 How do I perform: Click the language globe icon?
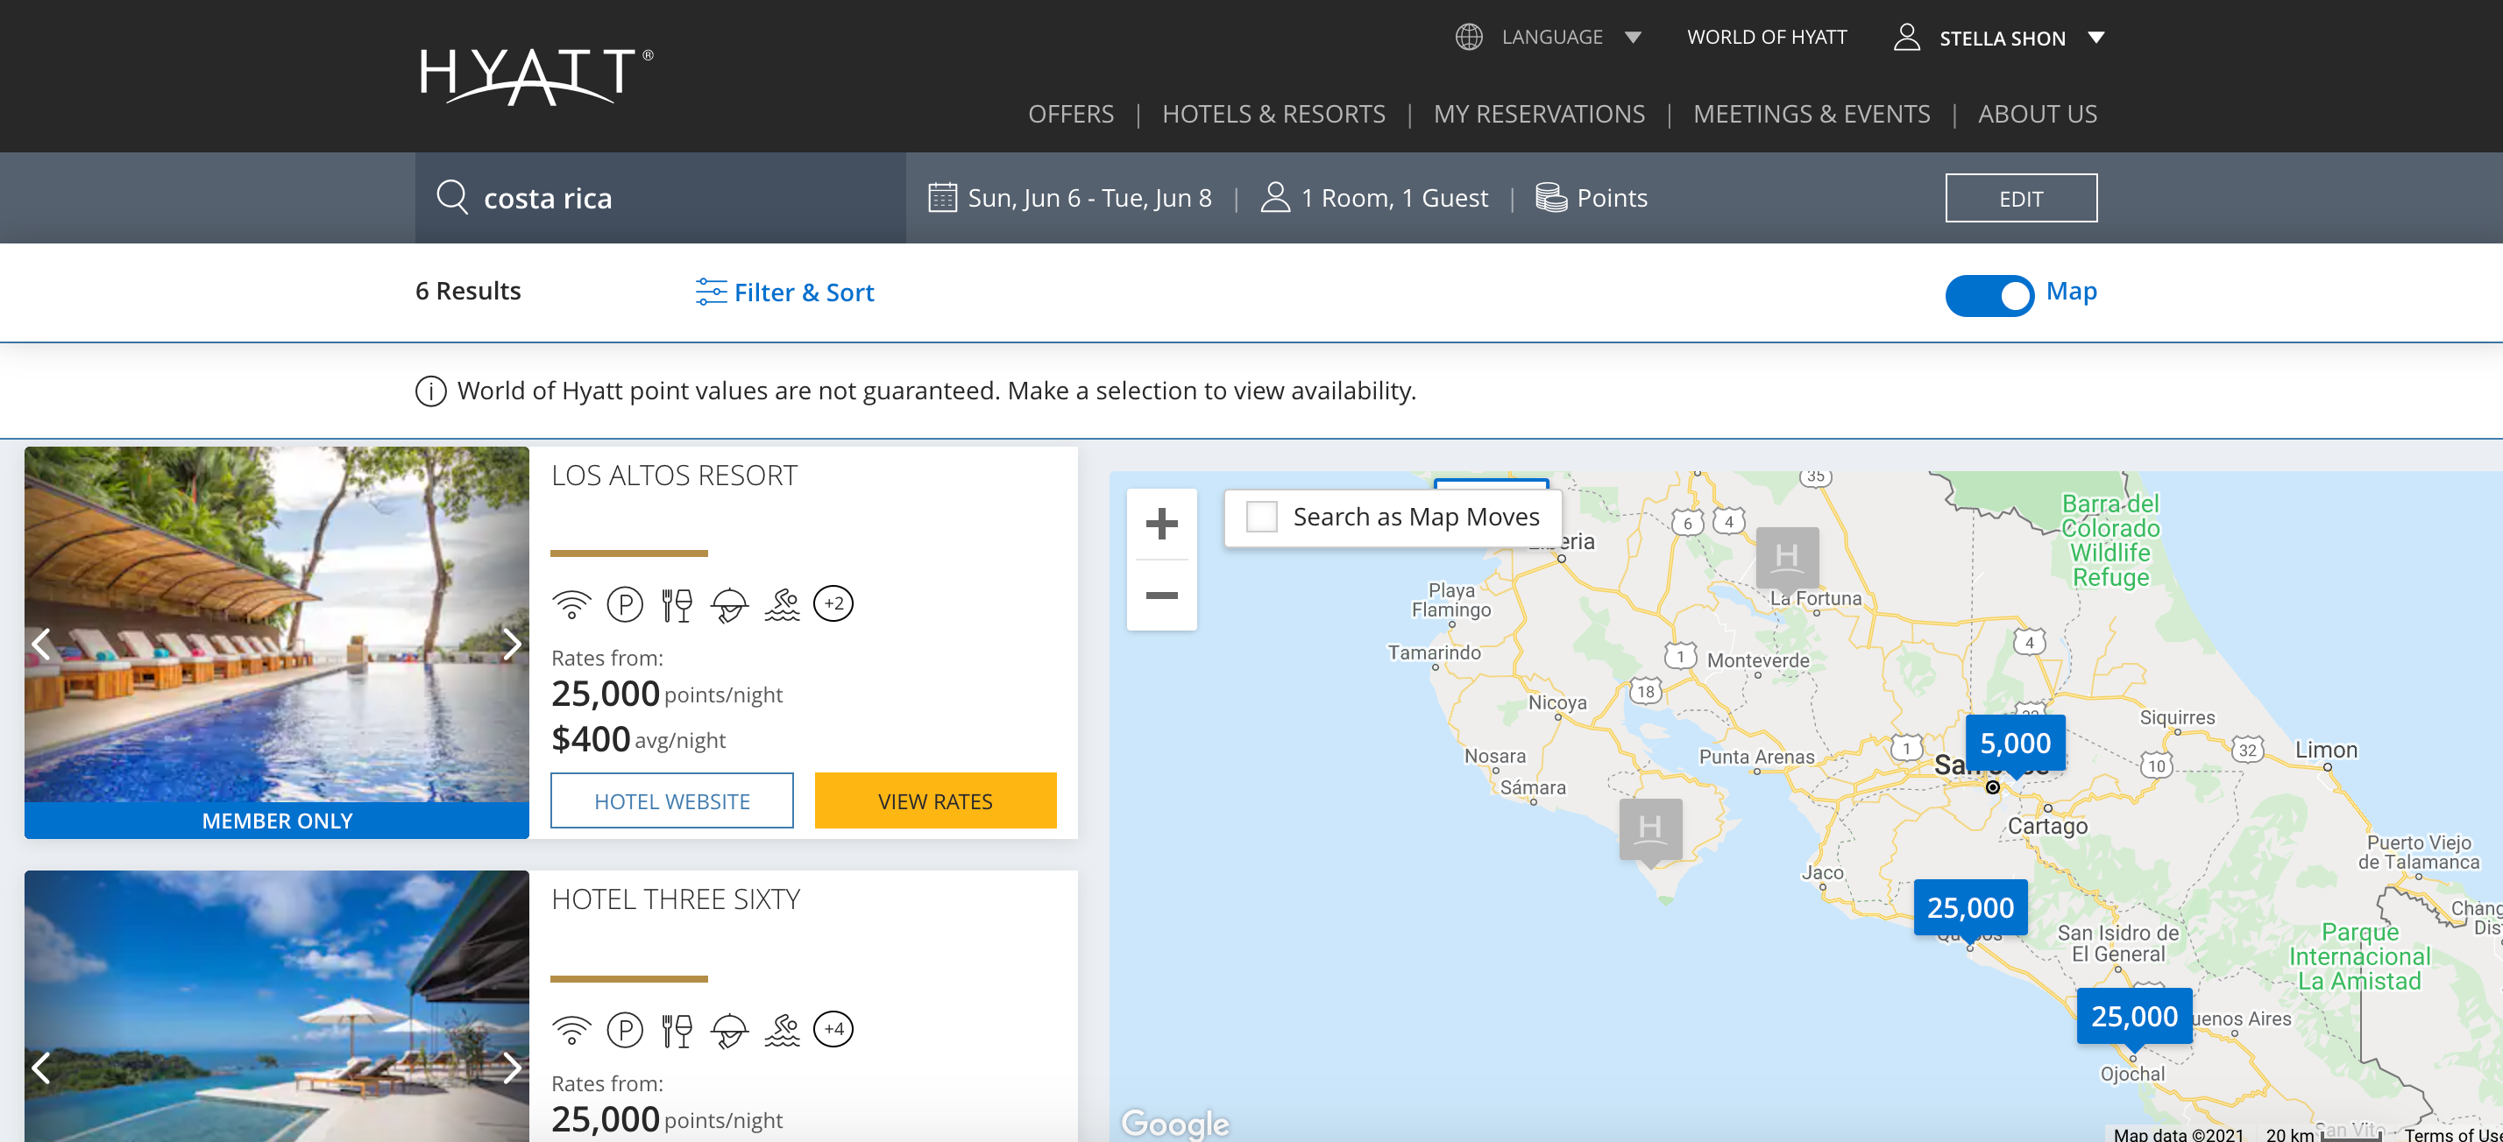pyautogui.click(x=1468, y=37)
